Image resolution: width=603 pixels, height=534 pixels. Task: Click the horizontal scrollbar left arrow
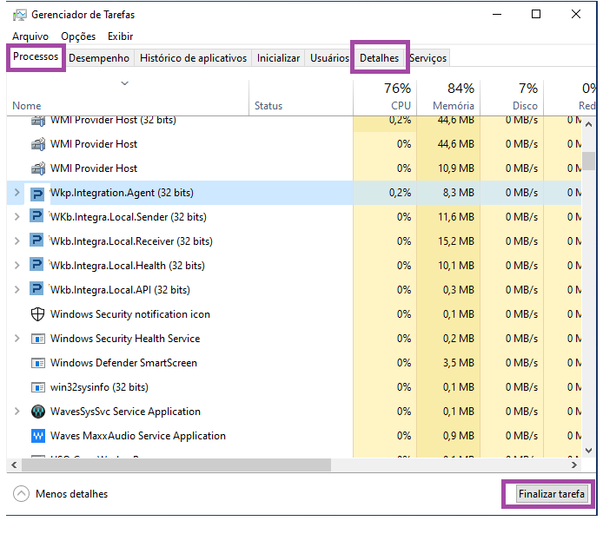tap(14, 465)
